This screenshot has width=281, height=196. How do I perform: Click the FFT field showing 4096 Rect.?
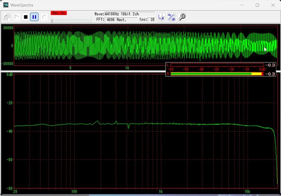pos(121,19)
